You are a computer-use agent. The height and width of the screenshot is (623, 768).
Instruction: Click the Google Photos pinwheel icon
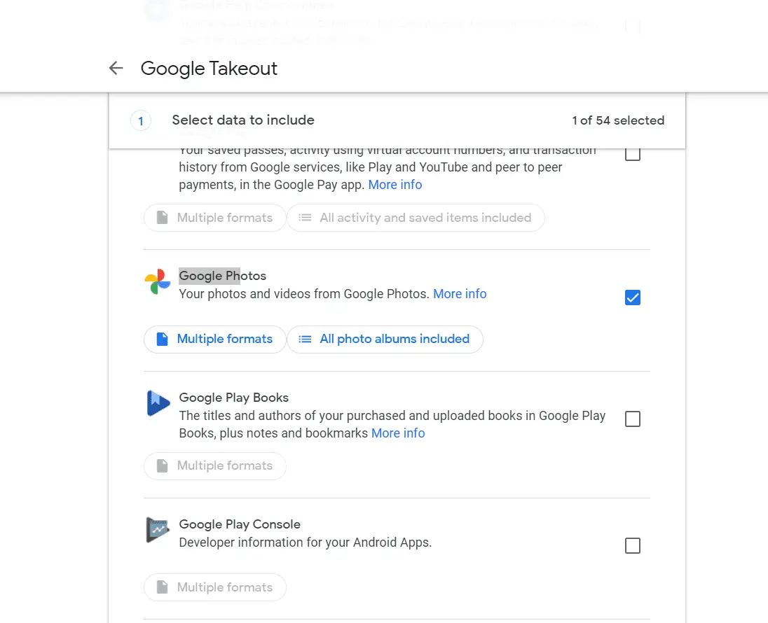157,282
